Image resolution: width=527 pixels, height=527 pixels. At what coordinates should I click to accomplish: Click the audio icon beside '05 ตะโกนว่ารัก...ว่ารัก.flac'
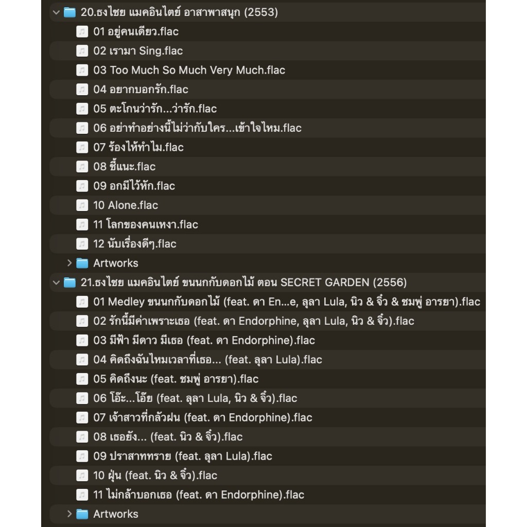82,109
